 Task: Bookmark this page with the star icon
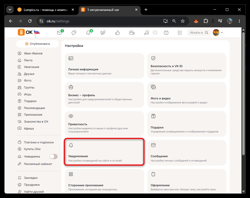(x=183, y=21)
